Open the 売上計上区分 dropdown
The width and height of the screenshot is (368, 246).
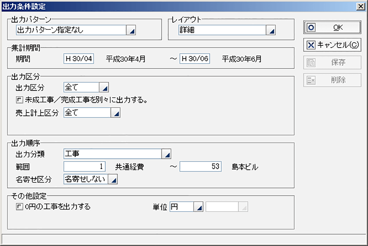tap(116, 113)
